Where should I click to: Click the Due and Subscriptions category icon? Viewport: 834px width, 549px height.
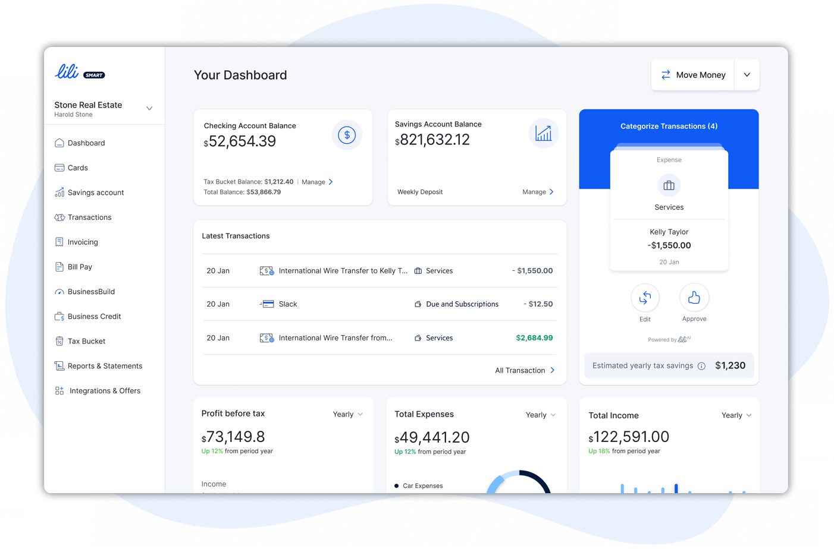click(418, 304)
